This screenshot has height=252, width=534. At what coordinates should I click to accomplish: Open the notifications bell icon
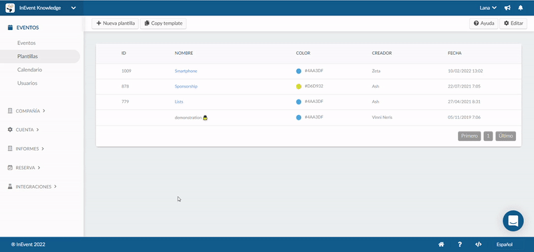point(521,8)
